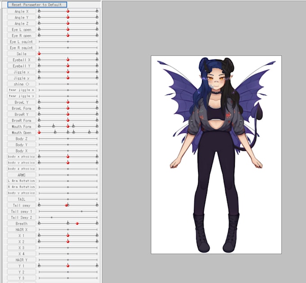Select the Body X parameter label
The width and height of the screenshot is (306, 283).
(x=22, y=150)
